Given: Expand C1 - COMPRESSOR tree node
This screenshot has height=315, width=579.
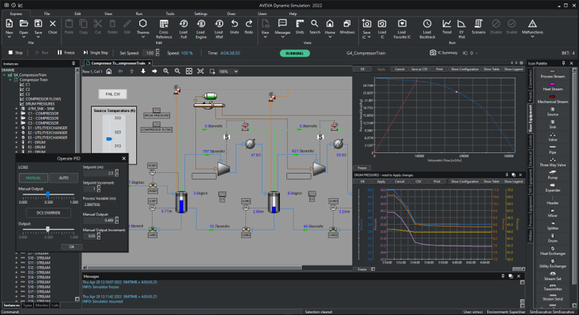Looking at the screenshot, I should (17, 114).
